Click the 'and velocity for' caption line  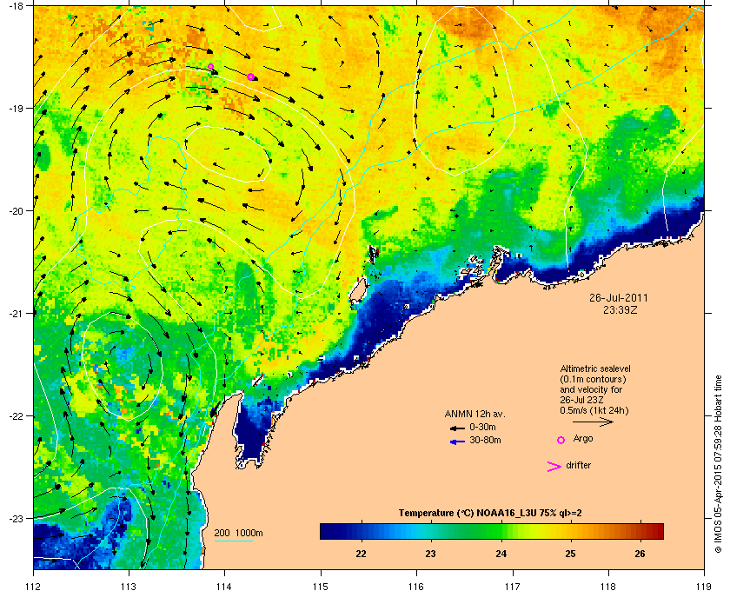tap(591, 389)
